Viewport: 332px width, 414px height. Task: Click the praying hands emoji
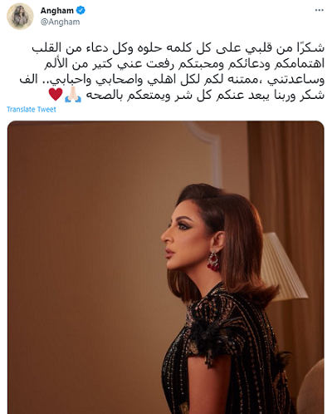coord(73,95)
